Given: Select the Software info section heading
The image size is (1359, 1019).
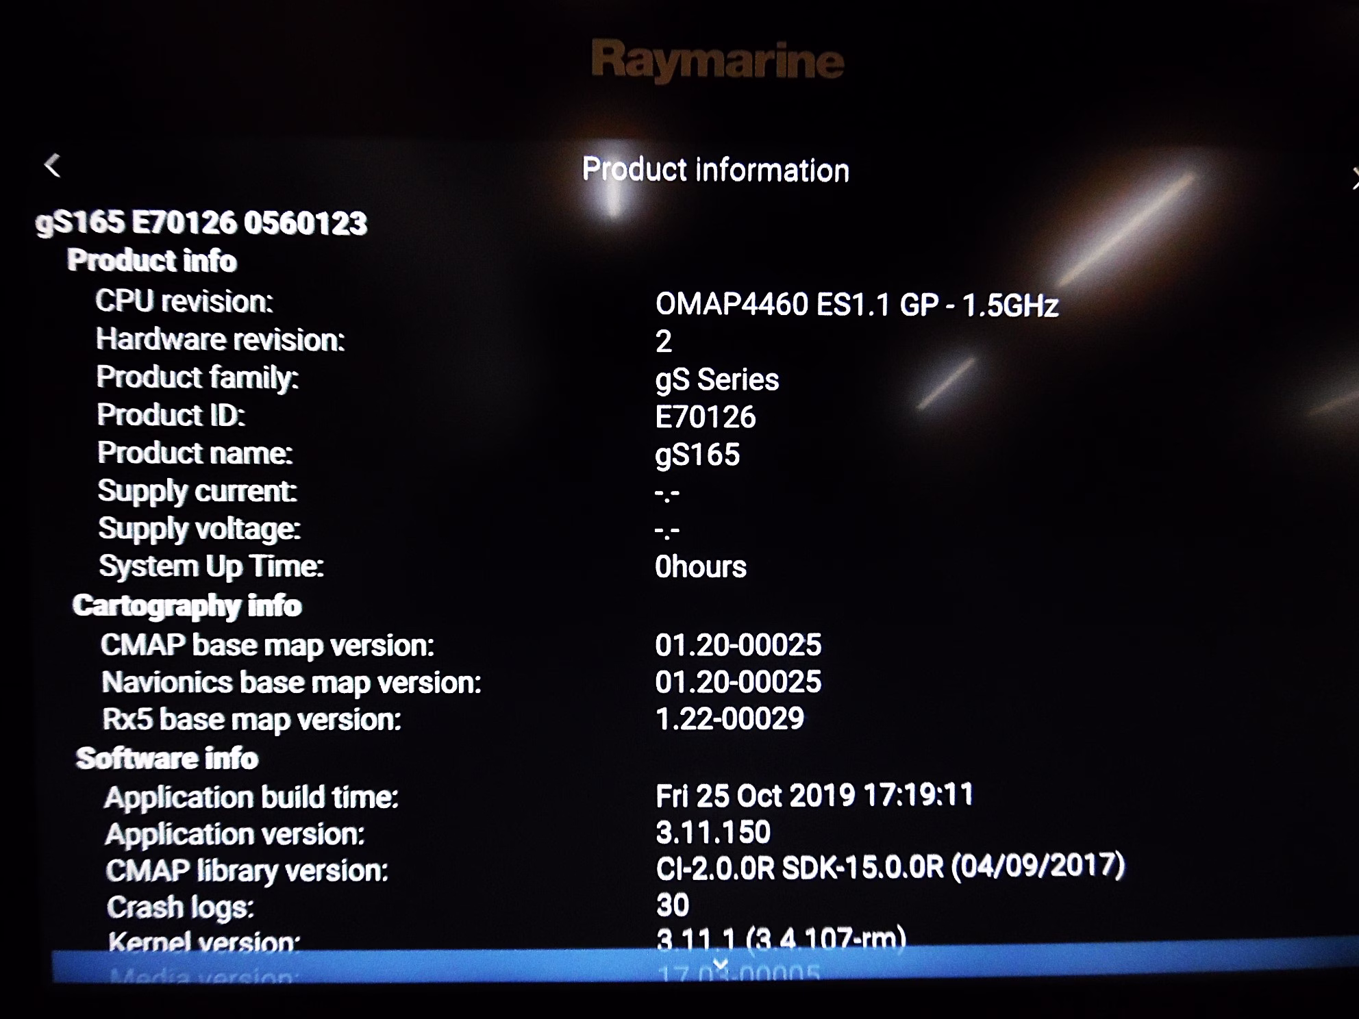Looking at the screenshot, I should 167,758.
